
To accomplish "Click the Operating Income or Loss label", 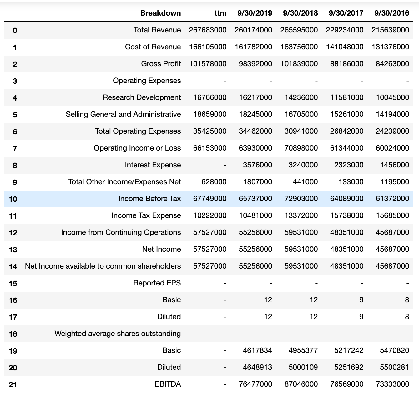I will (137, 148).
